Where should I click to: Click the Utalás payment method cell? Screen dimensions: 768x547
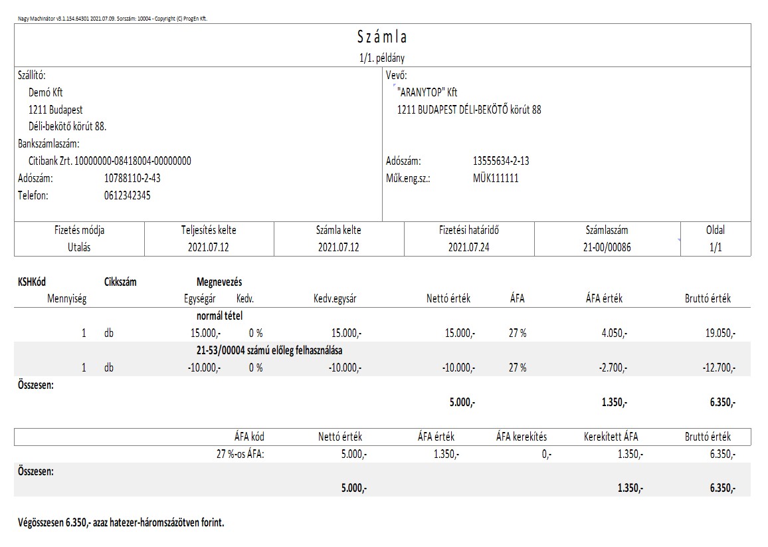(80, 247)
